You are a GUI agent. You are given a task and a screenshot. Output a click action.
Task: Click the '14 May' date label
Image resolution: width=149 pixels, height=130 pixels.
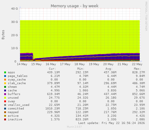click(22, 64)
